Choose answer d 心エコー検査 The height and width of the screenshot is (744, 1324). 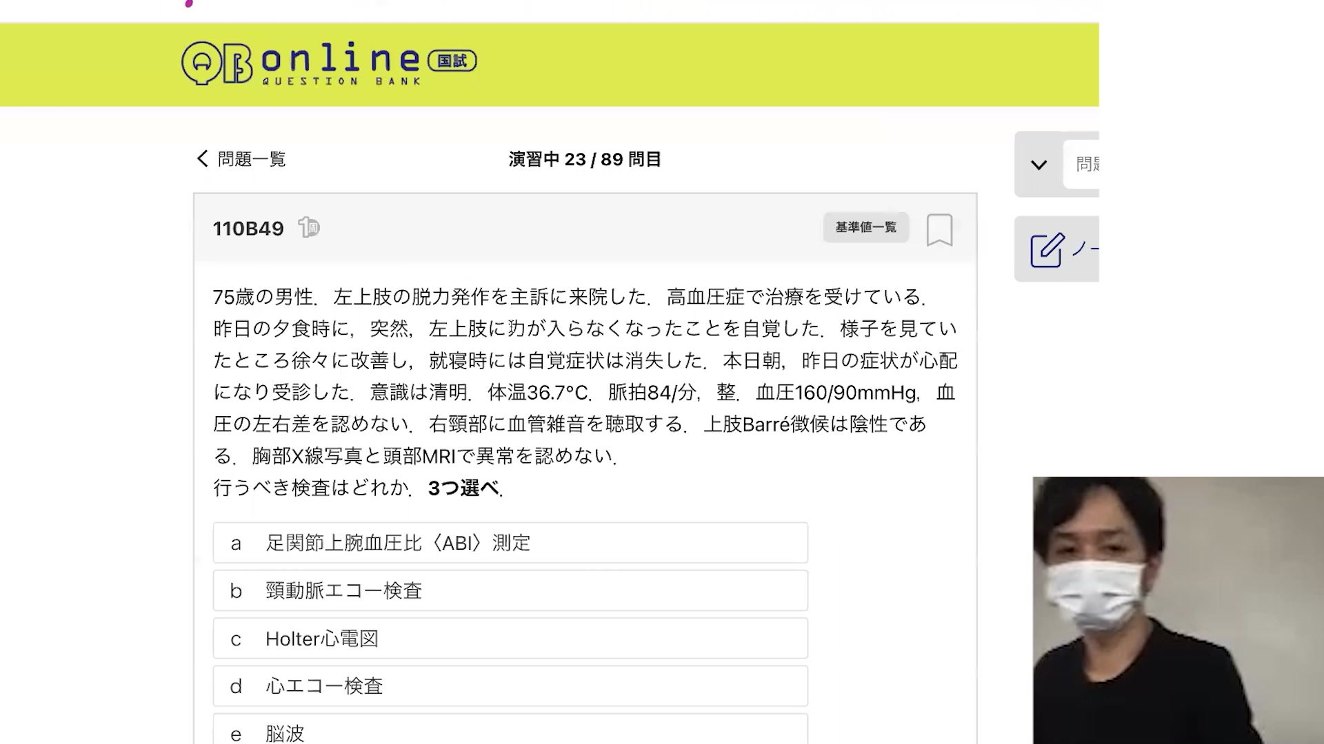[510, 686]
